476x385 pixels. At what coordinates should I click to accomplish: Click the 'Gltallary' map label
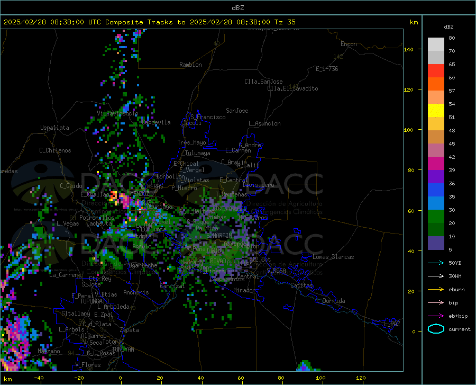(x=76, y=314)
